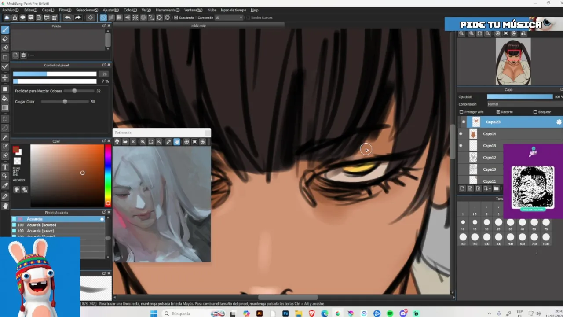
Task: Open Acuarela brush settings gear
Action: click(102, 219)
